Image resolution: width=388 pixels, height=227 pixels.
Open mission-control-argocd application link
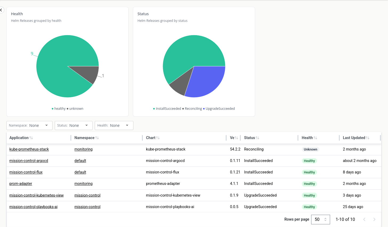29,161
